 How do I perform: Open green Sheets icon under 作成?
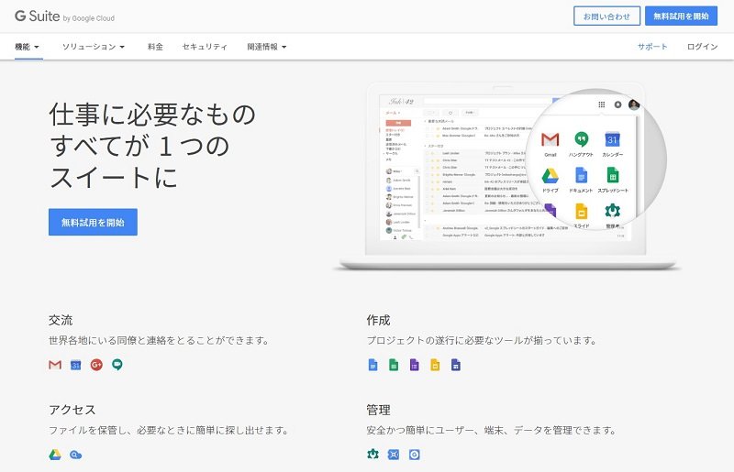point(394,365)
